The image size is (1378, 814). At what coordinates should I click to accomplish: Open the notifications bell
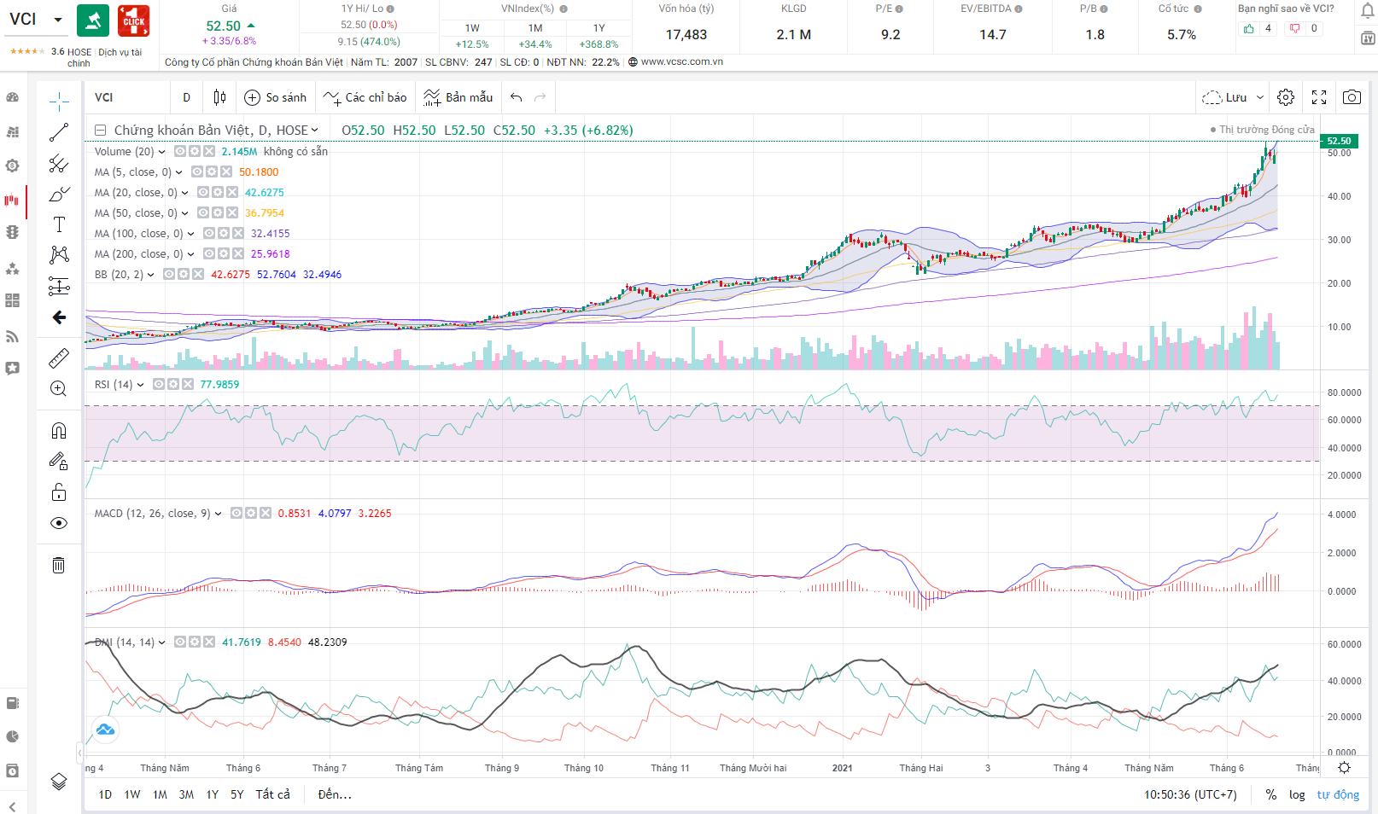click(1367, 10)
